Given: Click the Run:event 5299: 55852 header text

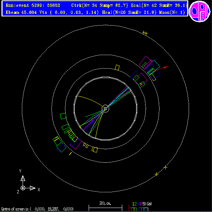Looking at the screenshot, I should (x=33, y=5).
